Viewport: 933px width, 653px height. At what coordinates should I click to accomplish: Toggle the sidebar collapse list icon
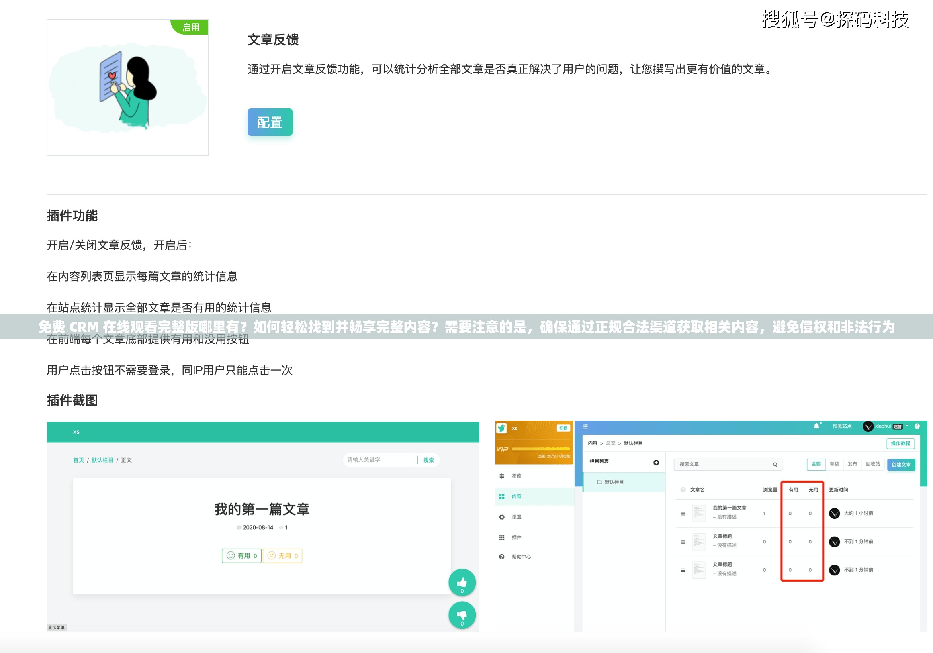click(585, 427)
